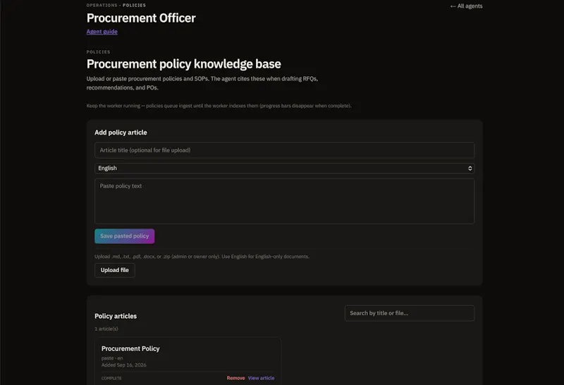This screenshot has height=385, width=564.
Task: Open the Agent guide link
Action: point(102,32)
